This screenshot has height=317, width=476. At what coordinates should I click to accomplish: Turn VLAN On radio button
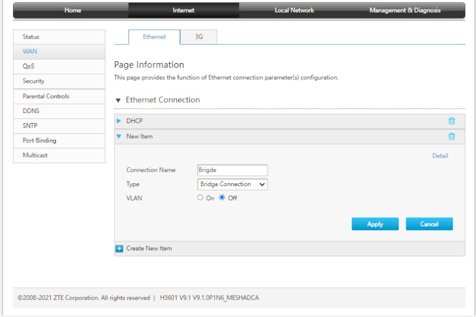coord(200,197)
